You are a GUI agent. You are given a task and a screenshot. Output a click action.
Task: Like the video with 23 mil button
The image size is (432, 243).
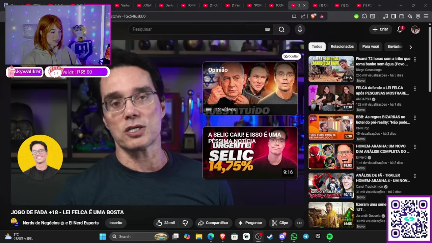(x=165, y=223)
